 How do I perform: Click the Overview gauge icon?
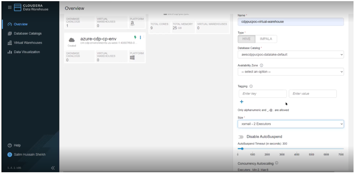[9, 24]
